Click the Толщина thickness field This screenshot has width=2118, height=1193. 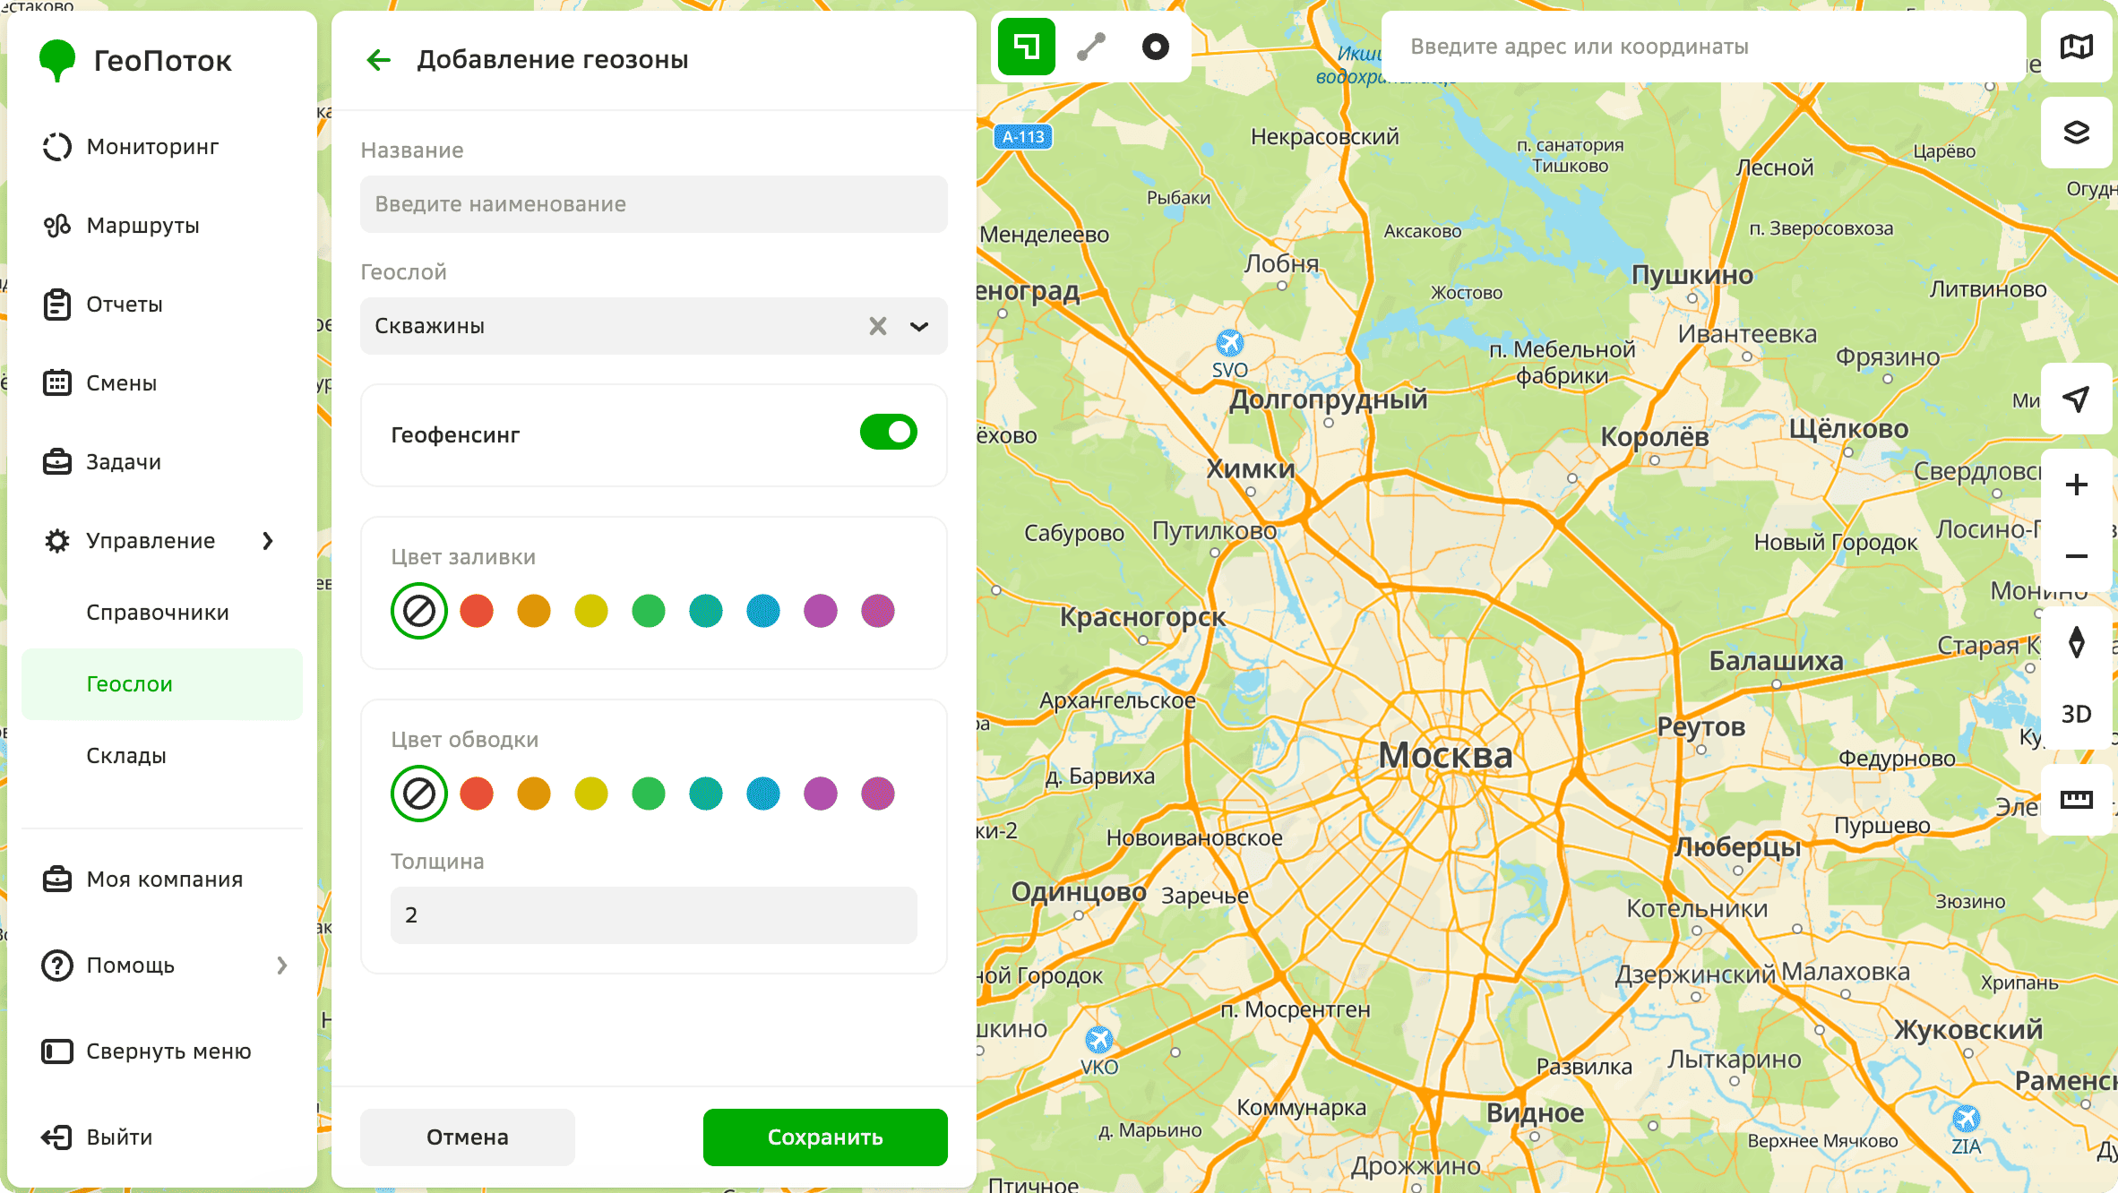pos(654,915)
